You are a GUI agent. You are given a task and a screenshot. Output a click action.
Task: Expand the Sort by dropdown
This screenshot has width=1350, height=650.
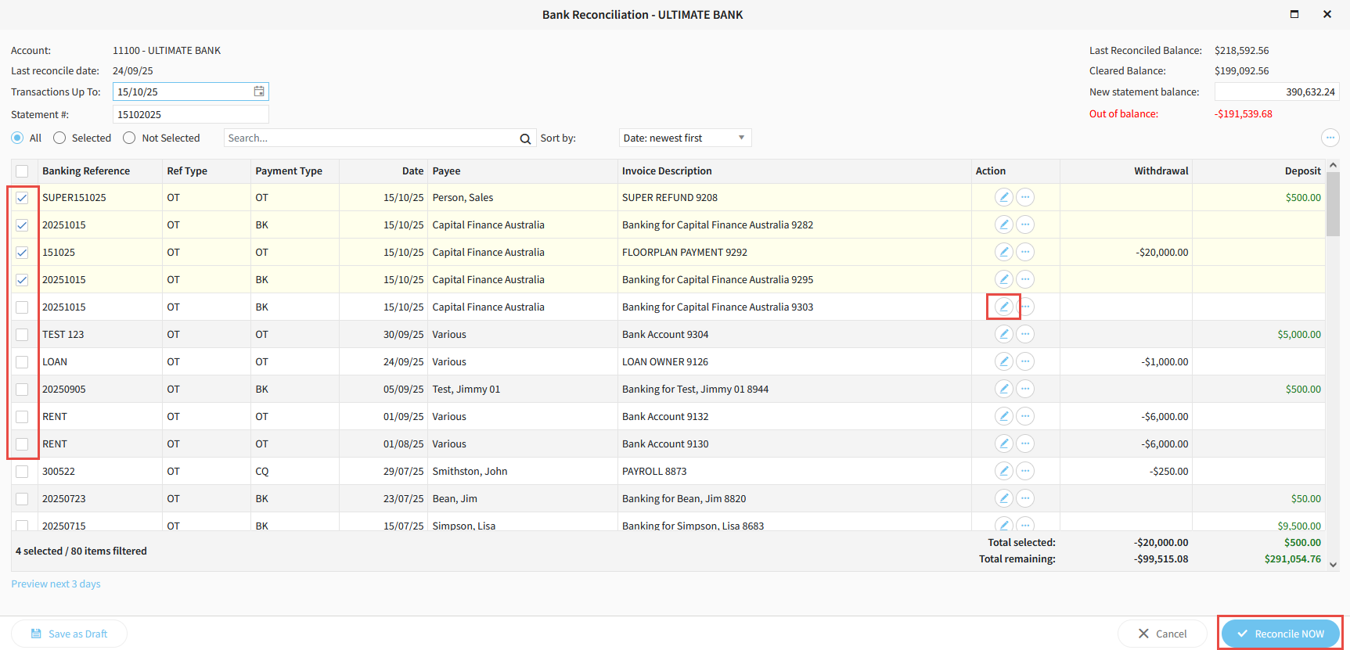pyautogui.click(x=685, y=138)
